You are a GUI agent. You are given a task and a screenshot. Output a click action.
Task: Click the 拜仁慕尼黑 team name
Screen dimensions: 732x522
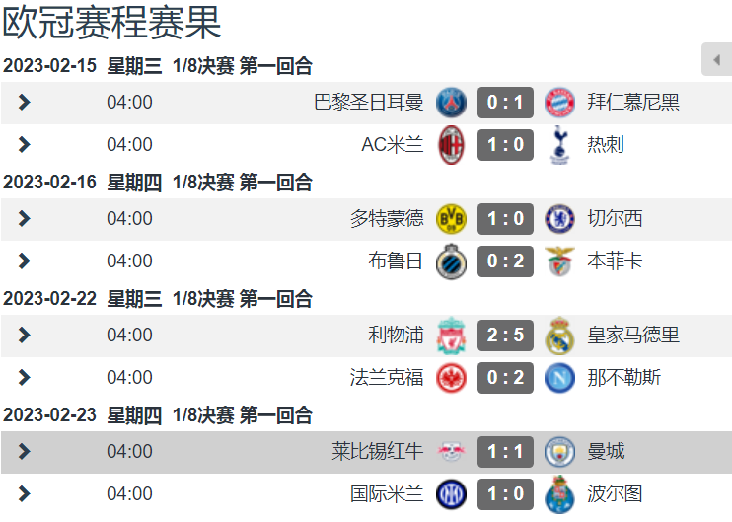[x=633, y=103]
